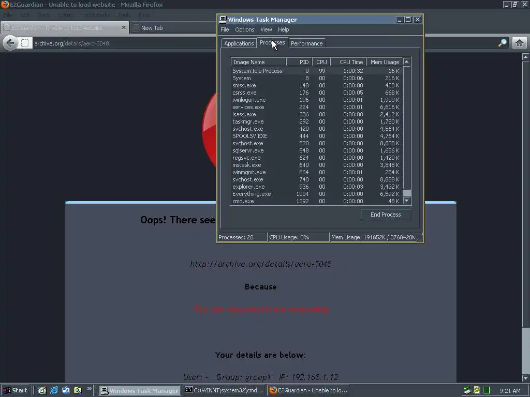530x397 pixels.
Task: Select the SPOOLSV.EXE process
Action: click(316, 136)
